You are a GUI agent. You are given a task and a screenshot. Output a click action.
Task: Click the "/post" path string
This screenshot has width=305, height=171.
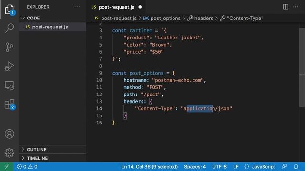pos(151,95)
